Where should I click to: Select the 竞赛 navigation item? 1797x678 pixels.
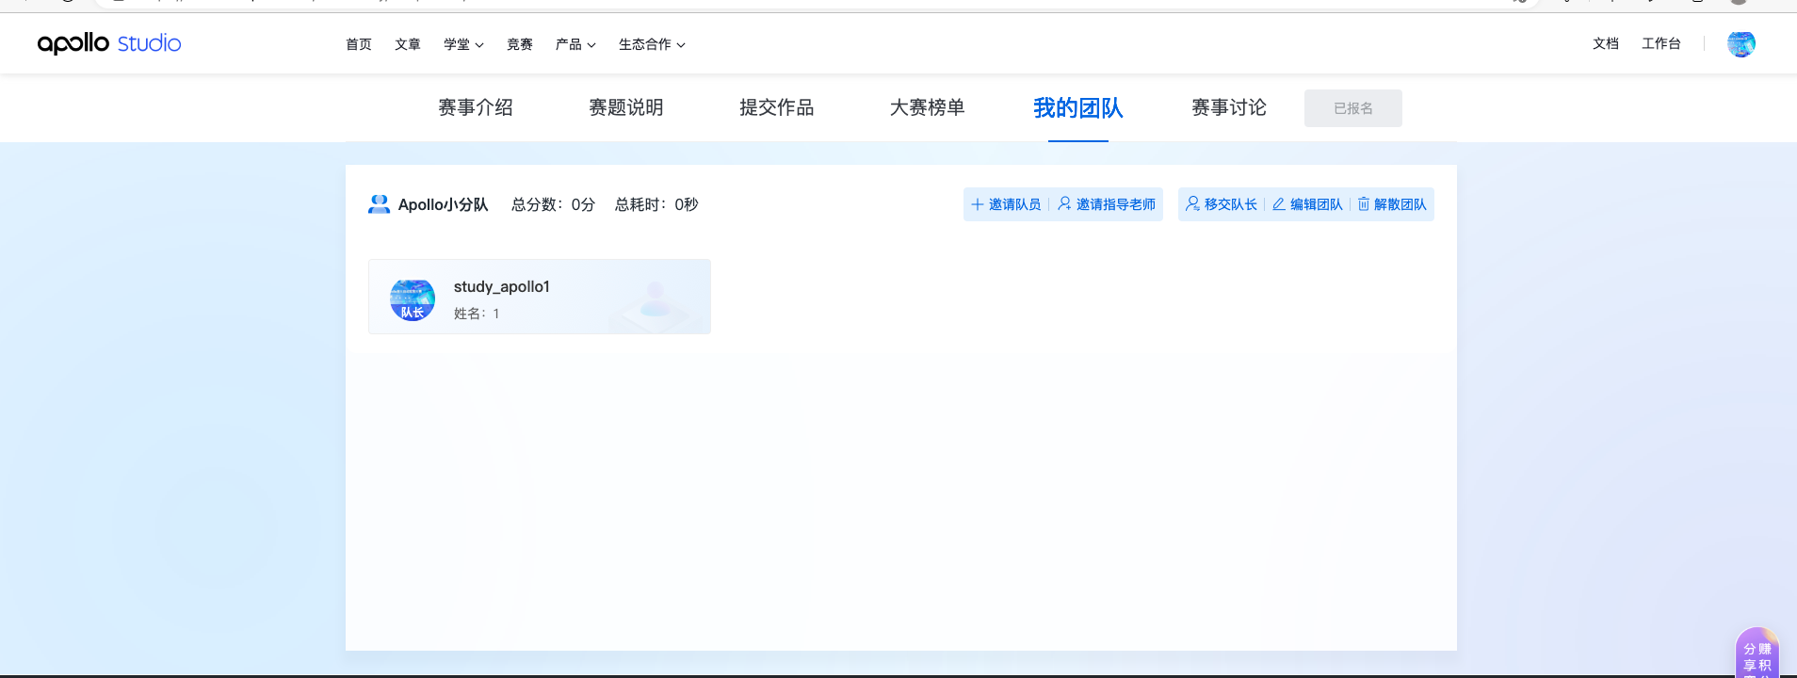click(x=520, y=44)
